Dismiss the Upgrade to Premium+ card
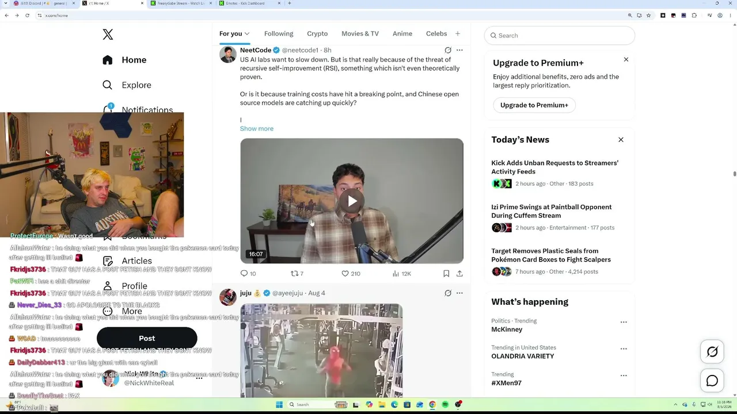 click(x=626, y=59)
